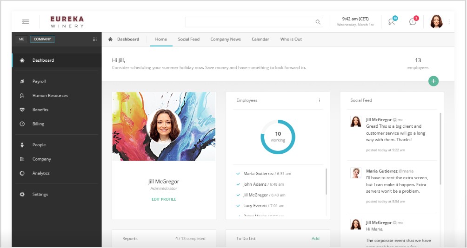
Task: Switch to the COMPANY view toggle
Action: (x=42, y=39)
